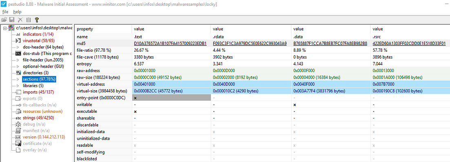Select optional-header (GUI) label

click(x=43, y=66)
